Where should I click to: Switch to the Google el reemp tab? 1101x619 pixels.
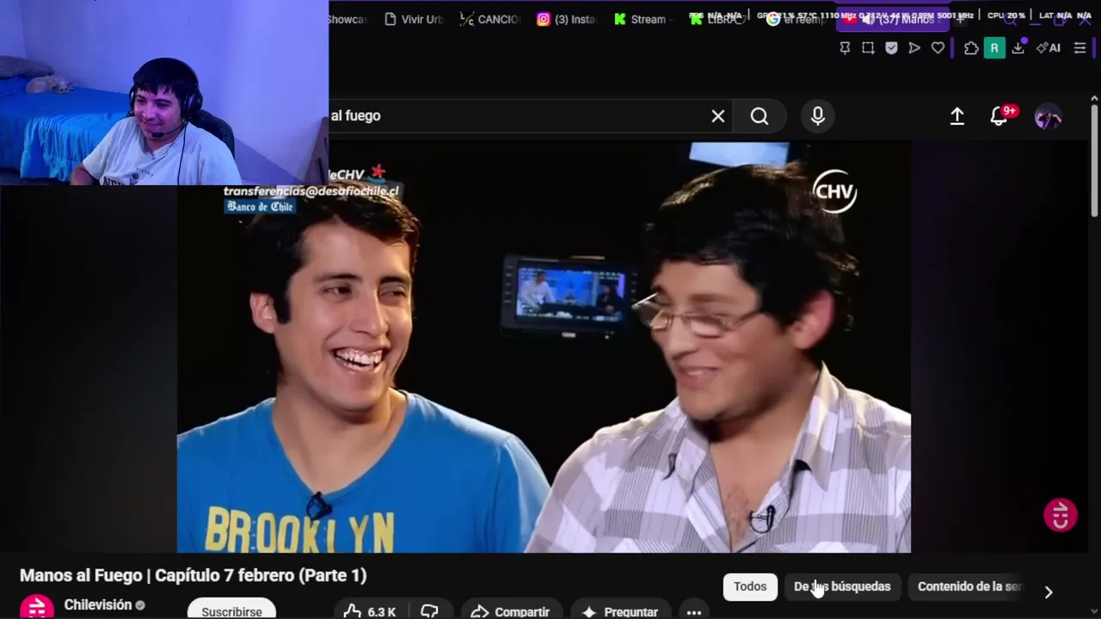[x=796, y=19]
